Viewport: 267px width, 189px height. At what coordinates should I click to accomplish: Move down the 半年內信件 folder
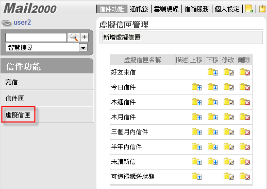(x=213, y=147)
